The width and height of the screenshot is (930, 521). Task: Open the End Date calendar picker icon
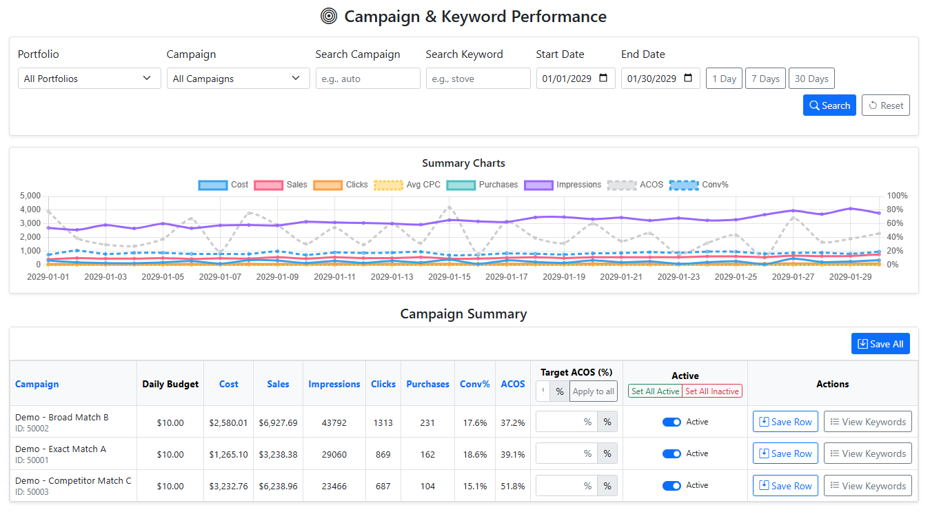coord(688,79)
